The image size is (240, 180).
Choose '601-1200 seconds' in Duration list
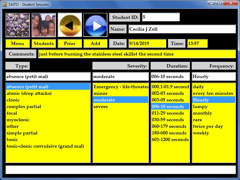(x=170, y=139)
